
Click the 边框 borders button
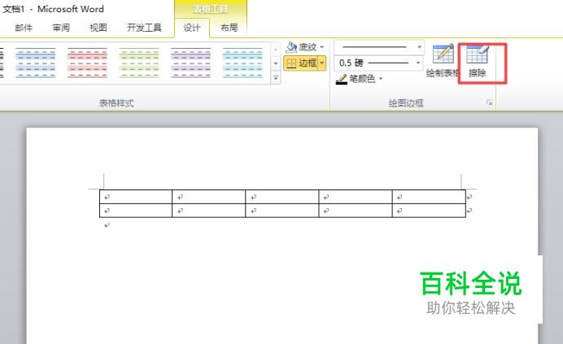pos(301,63)
